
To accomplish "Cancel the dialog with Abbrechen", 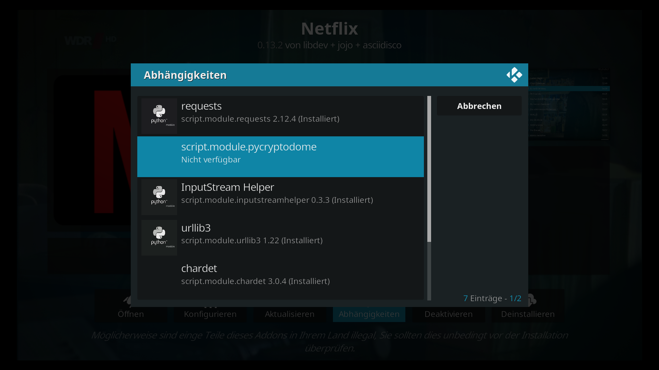I will [x=479, y=106].
